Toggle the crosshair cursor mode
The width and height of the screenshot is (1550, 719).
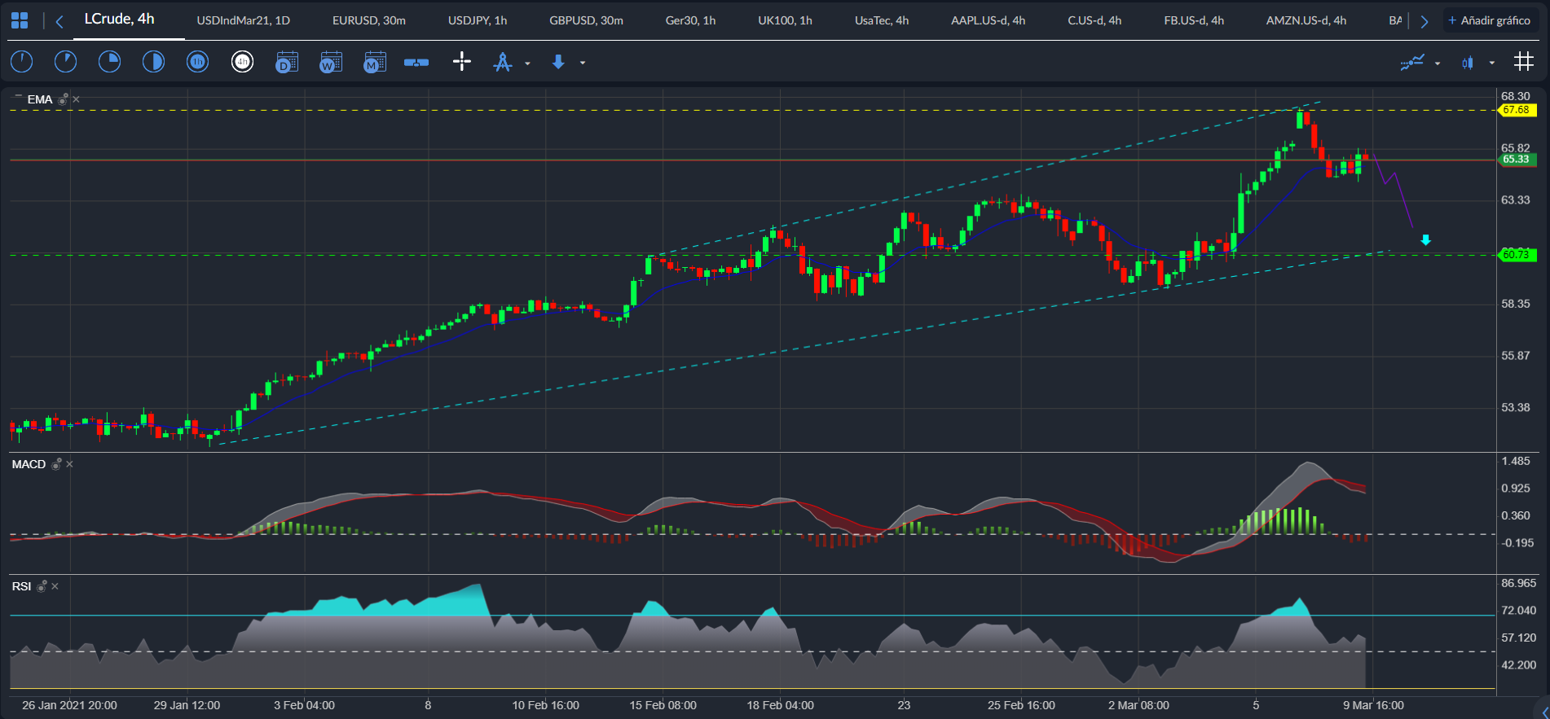pyautogui.click(x=461, y=62)
